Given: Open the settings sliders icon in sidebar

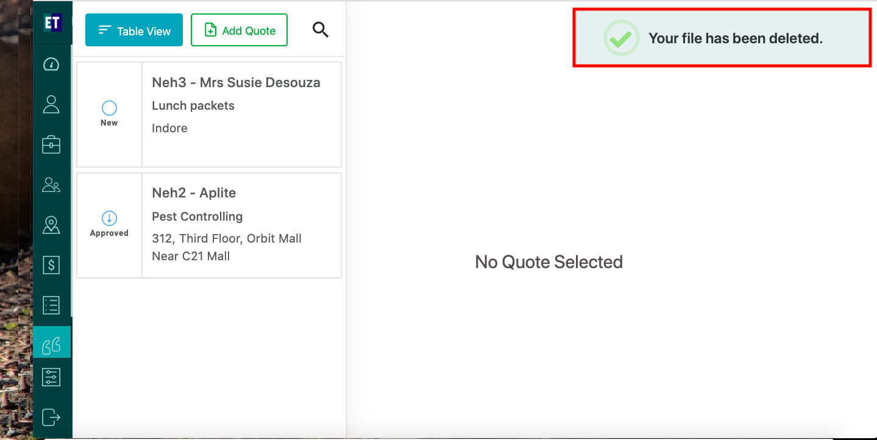Looking at the screenshot, I should click(51, 377).
